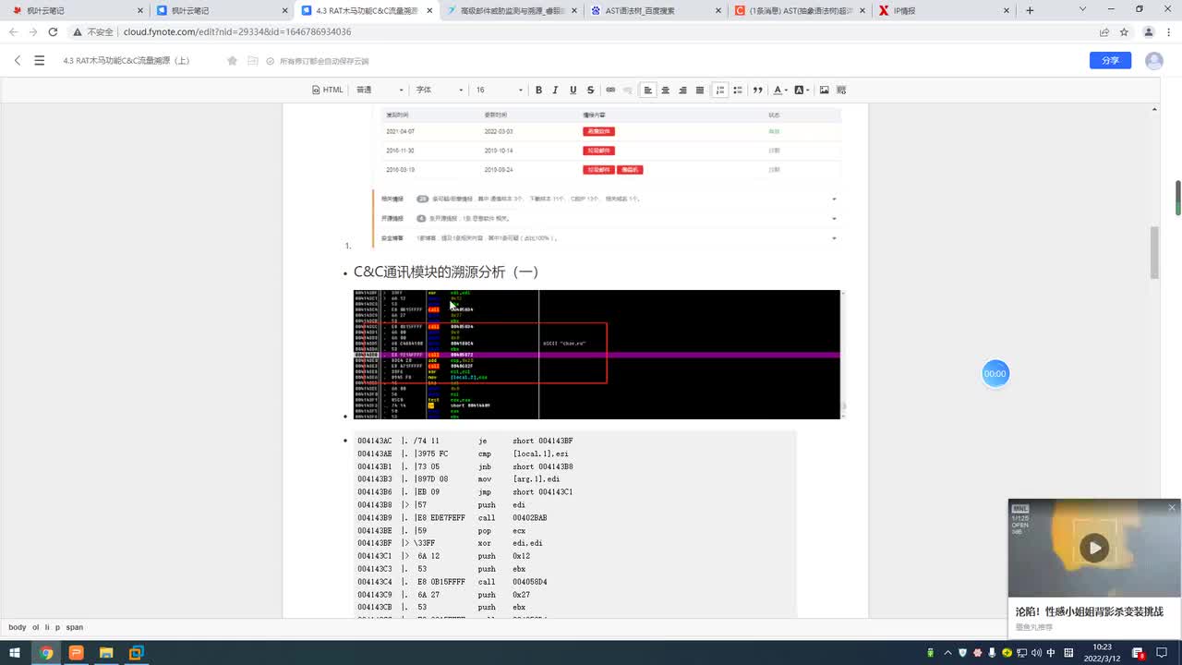Open Chrome from the taskbar
The width and height of the screenshot is (1182, 665).
(x=46, y=653)
